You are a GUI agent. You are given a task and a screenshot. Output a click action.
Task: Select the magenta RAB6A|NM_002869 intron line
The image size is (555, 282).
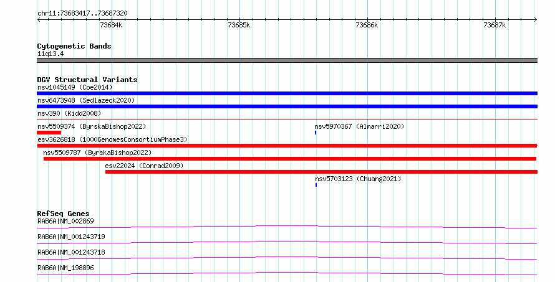(x=287, y=227)
